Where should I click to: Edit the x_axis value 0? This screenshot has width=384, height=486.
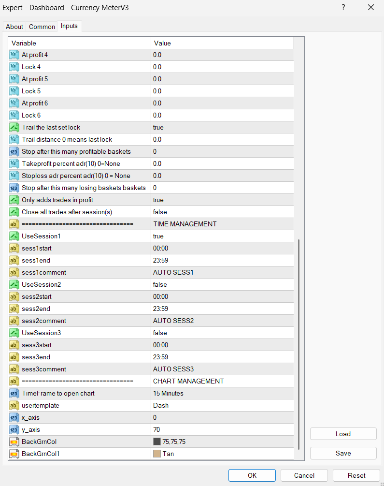click(222, 417)
